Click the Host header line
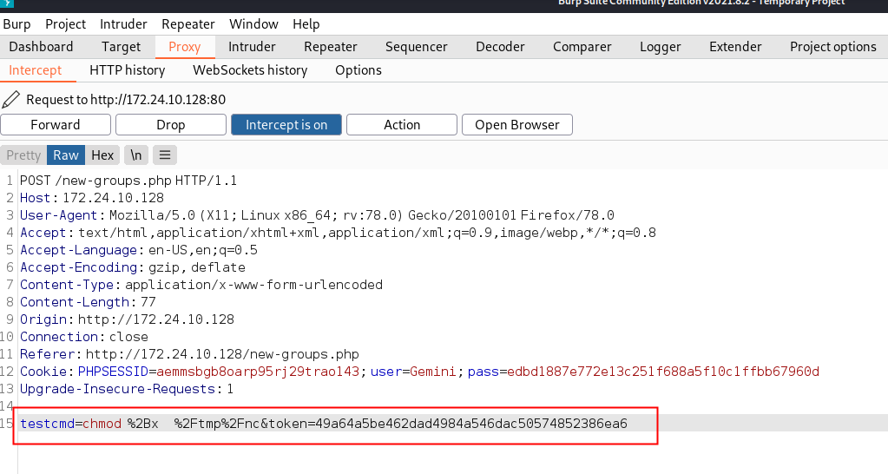Screen dimensions: 888x474 click(x=92, y=198)
